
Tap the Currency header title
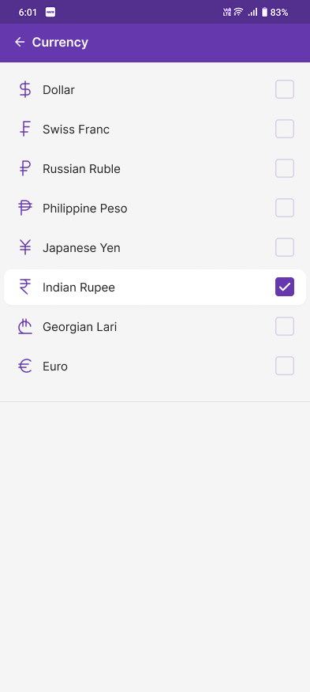tap(60, 43)
